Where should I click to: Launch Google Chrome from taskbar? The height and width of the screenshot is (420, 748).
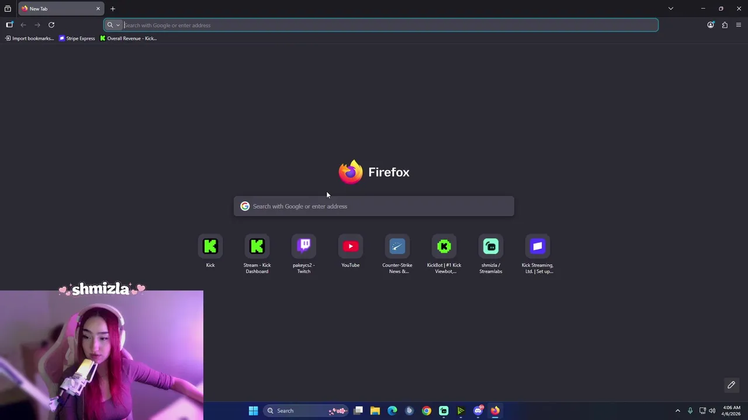(x=427, y=411)
